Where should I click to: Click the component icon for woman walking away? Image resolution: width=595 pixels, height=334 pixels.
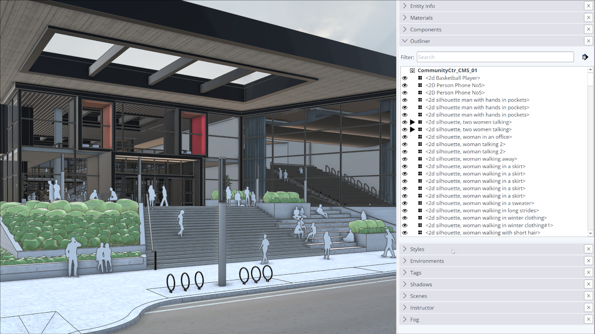pos(419,159)
